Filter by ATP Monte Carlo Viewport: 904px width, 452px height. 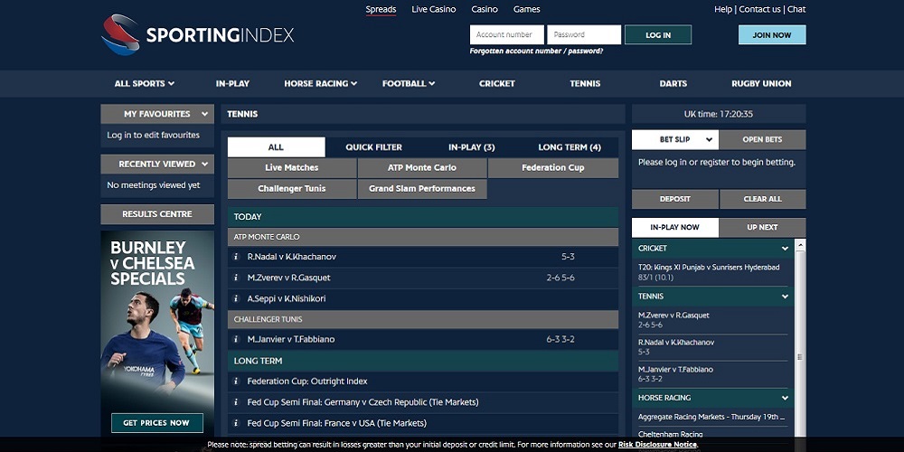pyautogui.click(x=422, y=168)
